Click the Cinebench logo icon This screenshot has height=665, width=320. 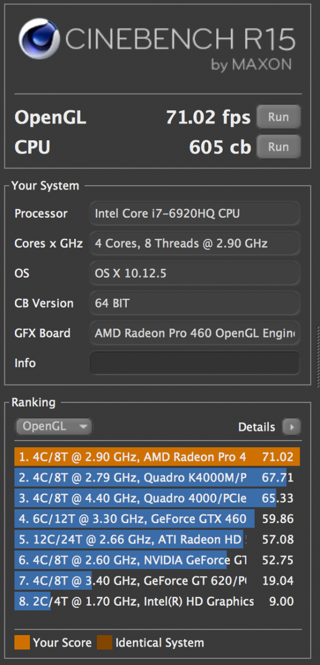click(39, 40)
